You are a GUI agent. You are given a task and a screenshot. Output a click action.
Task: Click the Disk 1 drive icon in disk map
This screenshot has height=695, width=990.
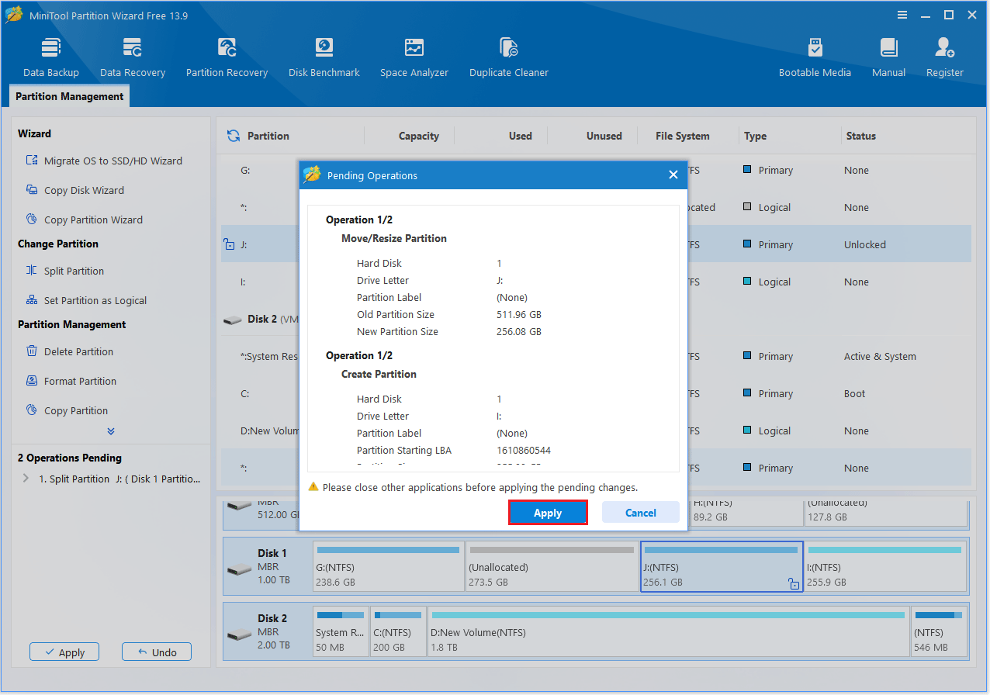click(x=239, y=569)
